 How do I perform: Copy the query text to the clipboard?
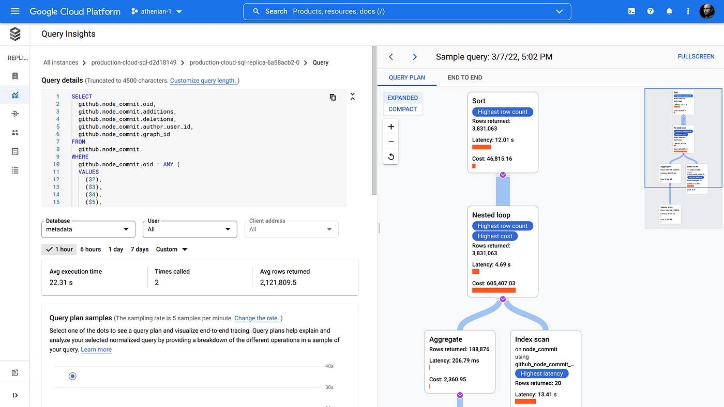[x=333, y=97]
